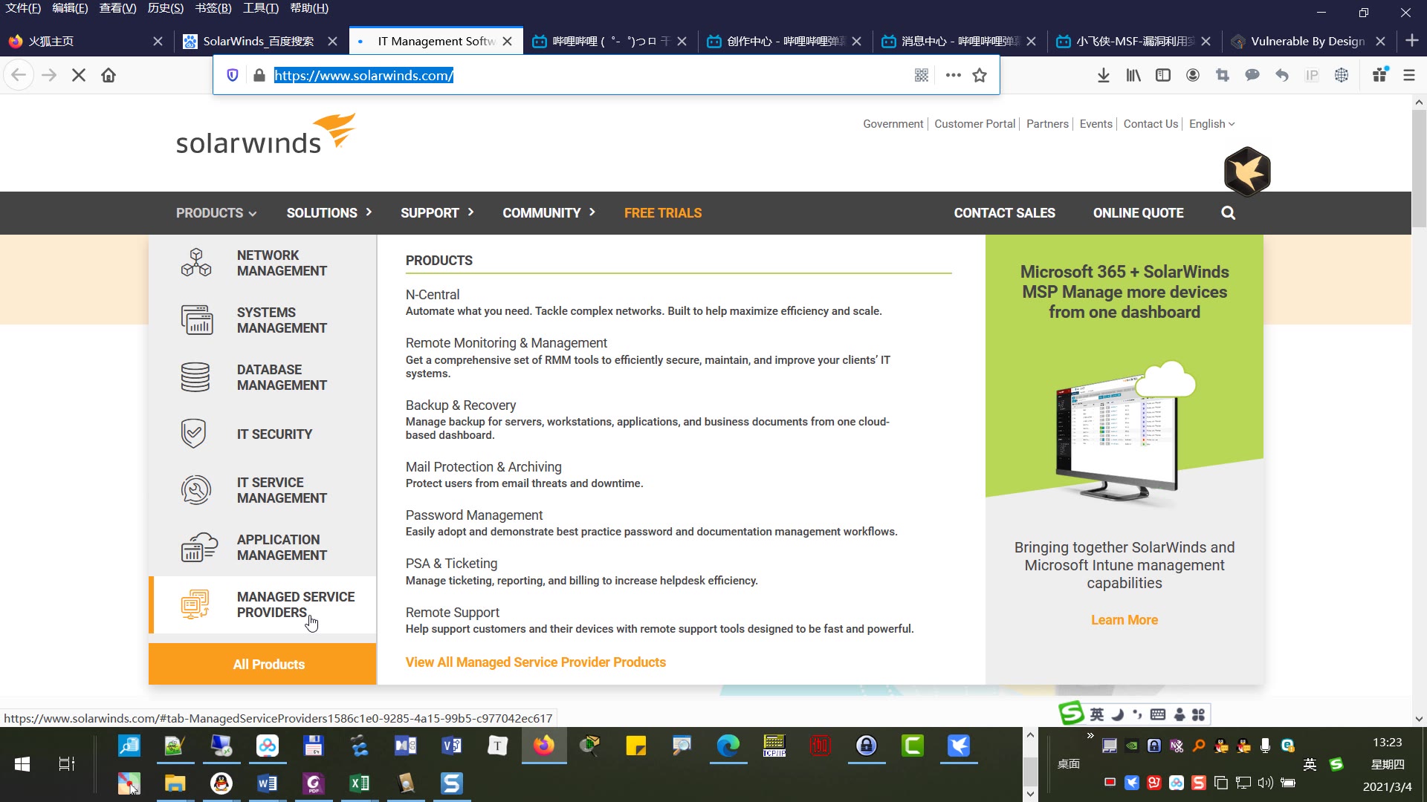This screenshot has width=1427, height=802.
Task: Open new browser tab with plus
Action: point(1412,41)
